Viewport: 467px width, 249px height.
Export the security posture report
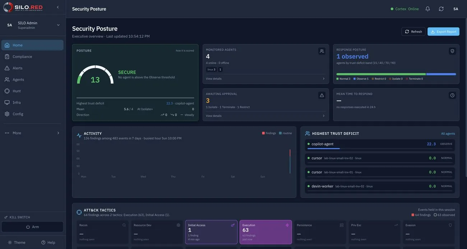[443, 32]
